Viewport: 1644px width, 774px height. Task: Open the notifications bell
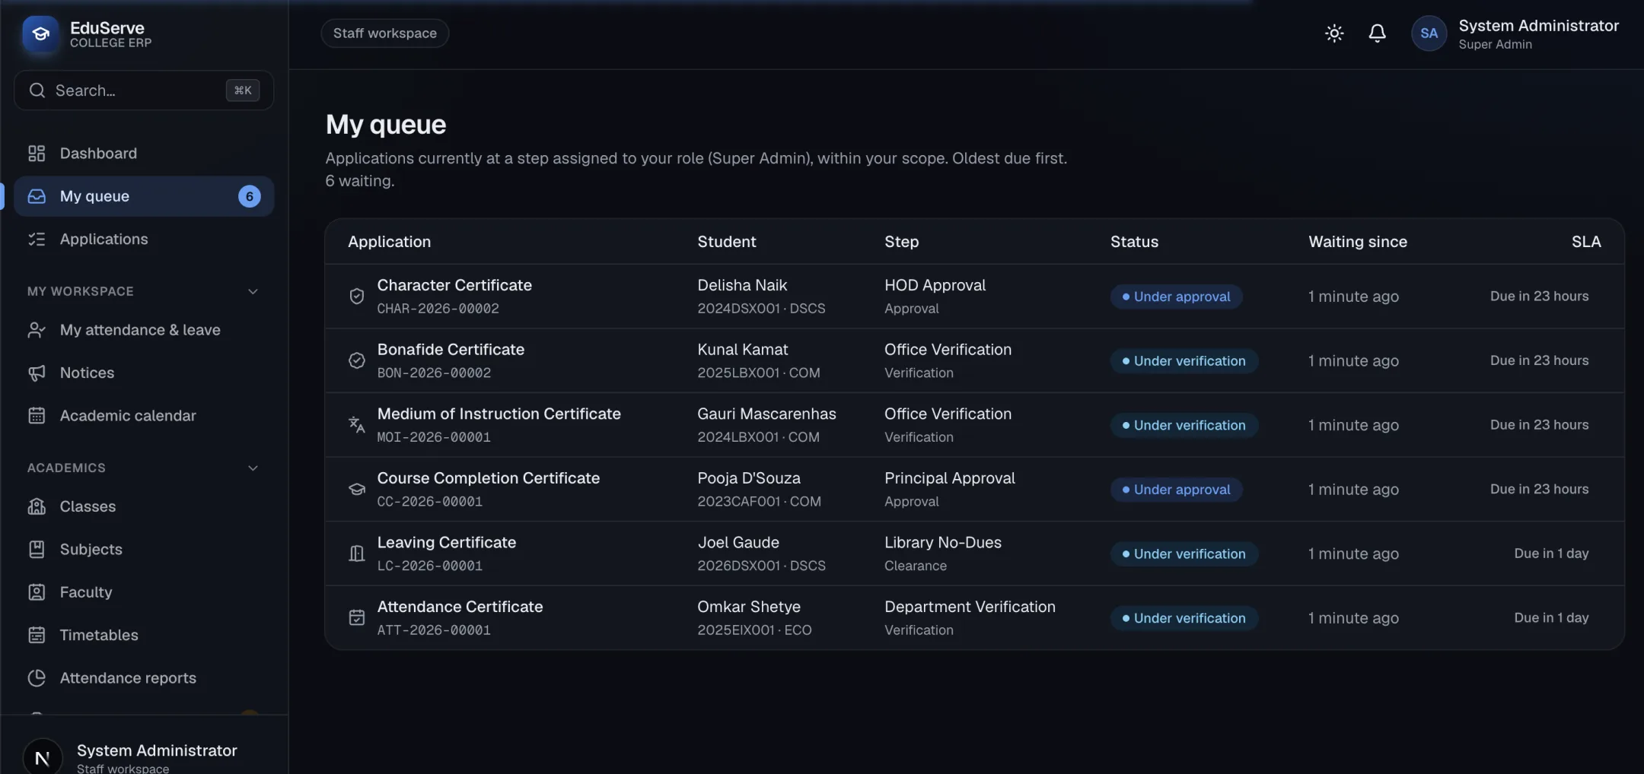pyautogui.click(x=1377, y=33)
